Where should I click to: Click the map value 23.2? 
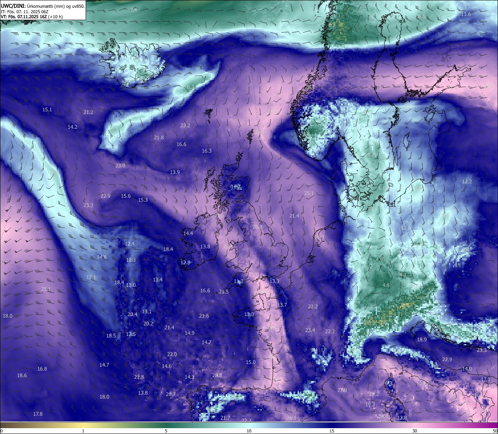[x=185, y=126]
